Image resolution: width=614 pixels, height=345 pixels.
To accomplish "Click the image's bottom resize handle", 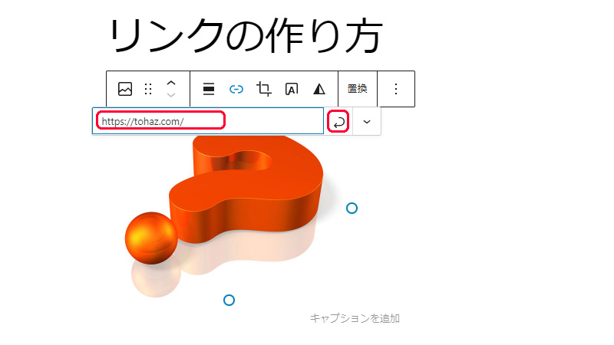I will 229,300.
